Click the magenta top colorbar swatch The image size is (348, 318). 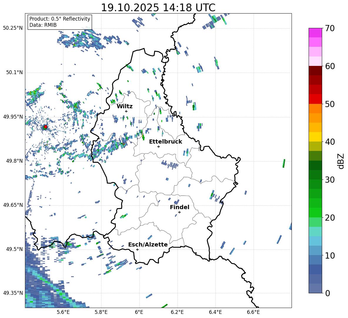coord(315,33)
